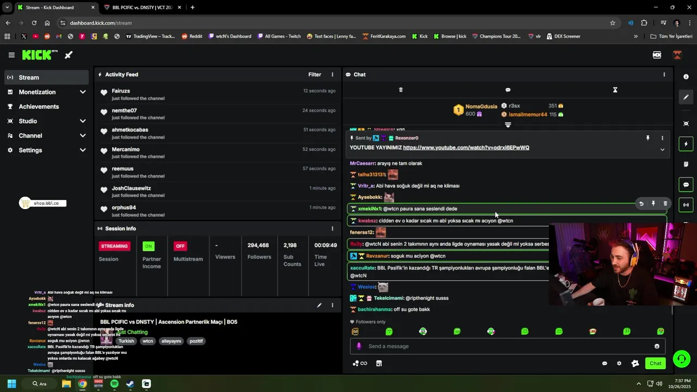Open the Activity Feed three-dot menu
Image resolution: width=697 pixels, height=392 pixels.
pyautogui.click(x=332, y=75)
